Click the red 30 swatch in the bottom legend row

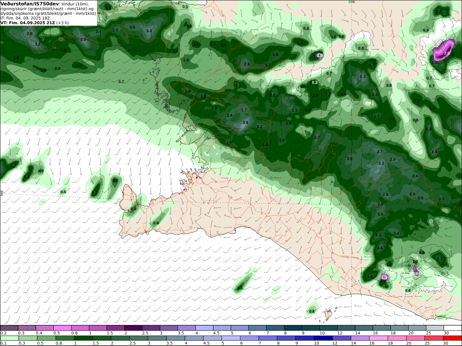coord(452,338)
